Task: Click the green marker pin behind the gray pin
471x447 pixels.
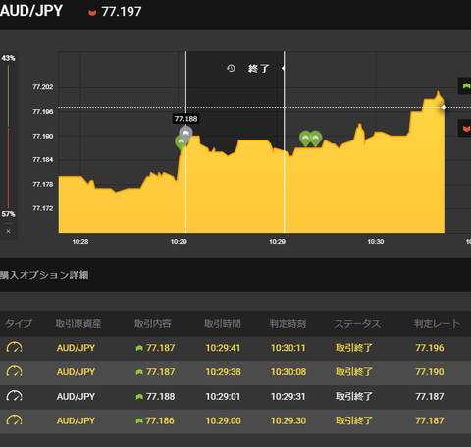Action: tap(180, 143)
